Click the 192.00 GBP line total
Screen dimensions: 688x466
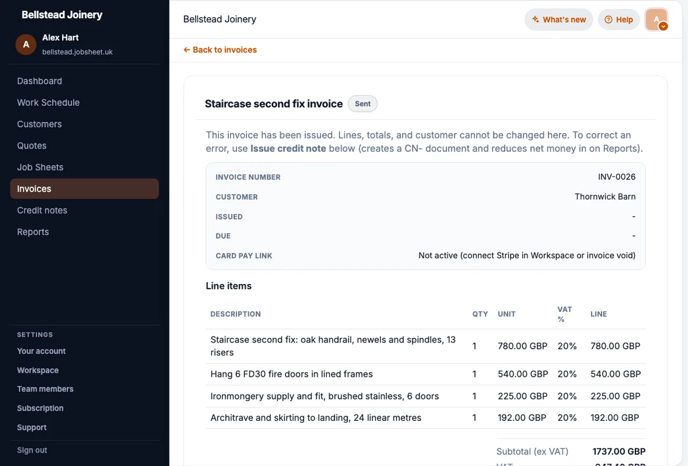(x=614, y=418)
